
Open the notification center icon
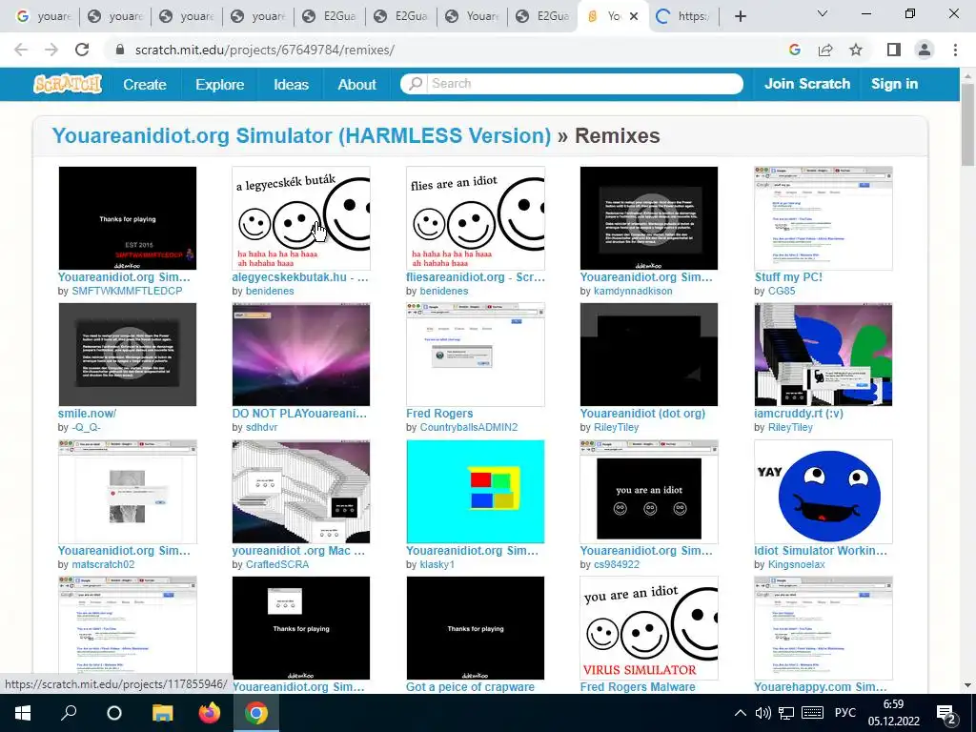pos(946,714)
